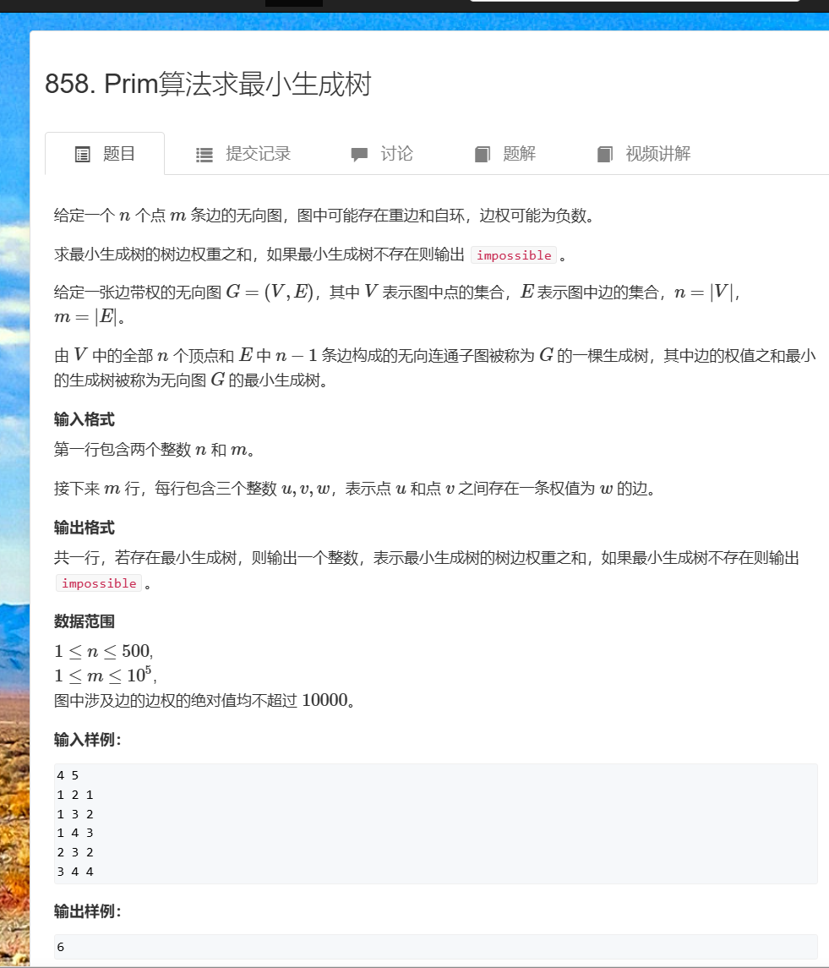The height and width of the screenshot is (968, 829).
Task: Open the 视频讲解 tab
Action: click(644, 154)
